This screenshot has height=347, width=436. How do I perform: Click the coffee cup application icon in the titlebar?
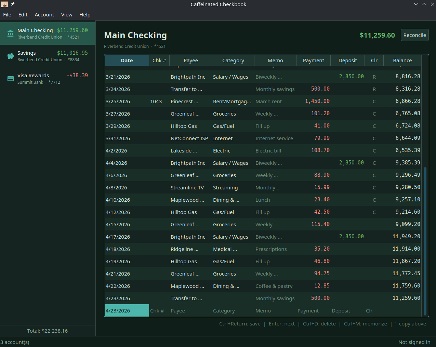tap(4, 4)
